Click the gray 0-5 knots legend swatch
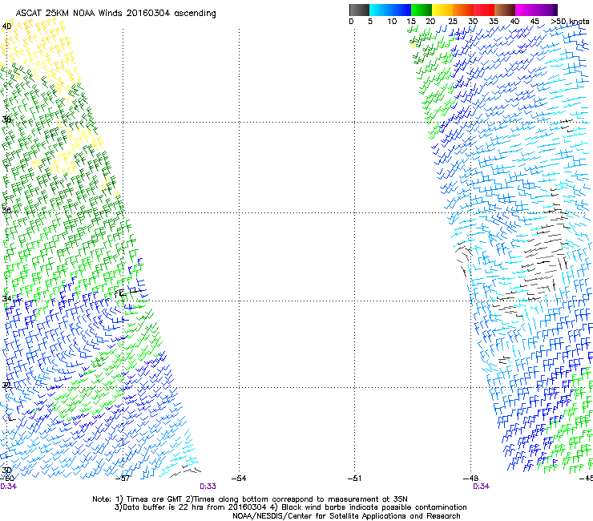593x521 pixels. coord(359,10)
